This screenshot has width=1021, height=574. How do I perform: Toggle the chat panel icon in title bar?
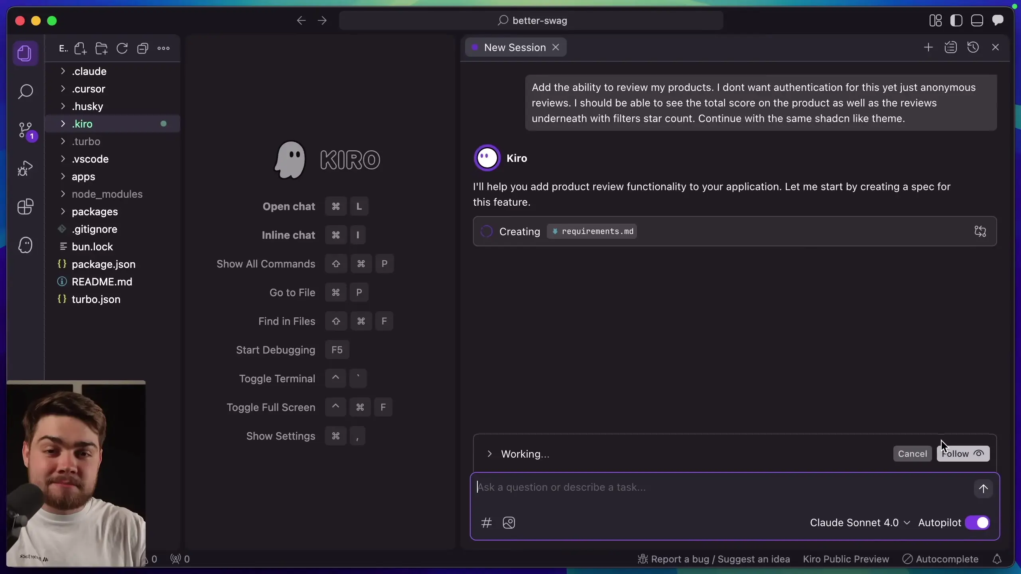(x=998, y=20)
